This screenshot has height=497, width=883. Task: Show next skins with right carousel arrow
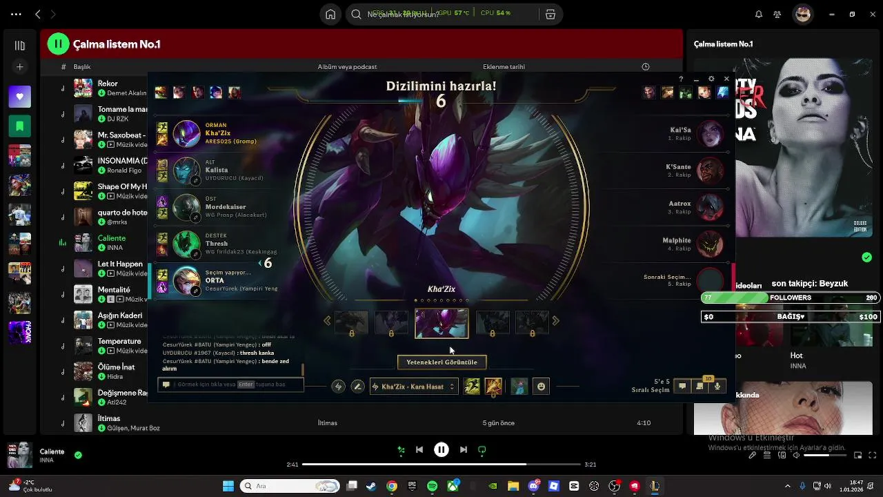[x=556, y=321]
